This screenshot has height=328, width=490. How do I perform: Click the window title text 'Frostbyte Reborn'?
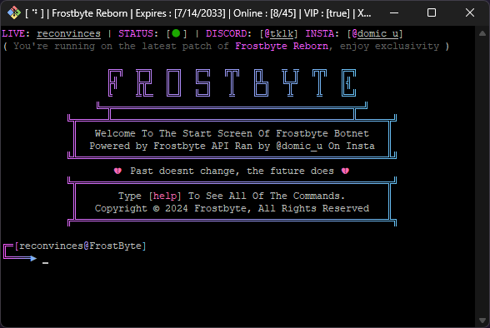click(x=90, y=13)
